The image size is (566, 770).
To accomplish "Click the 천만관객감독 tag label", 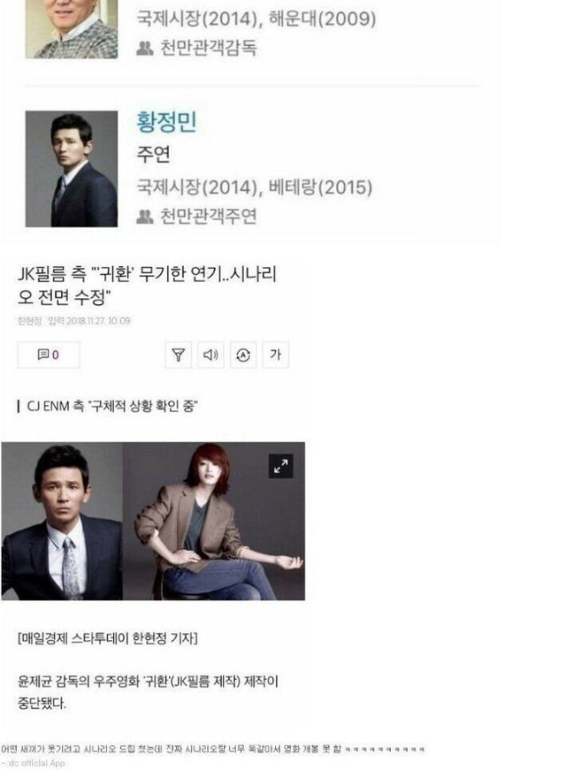I will coord(209,48).
